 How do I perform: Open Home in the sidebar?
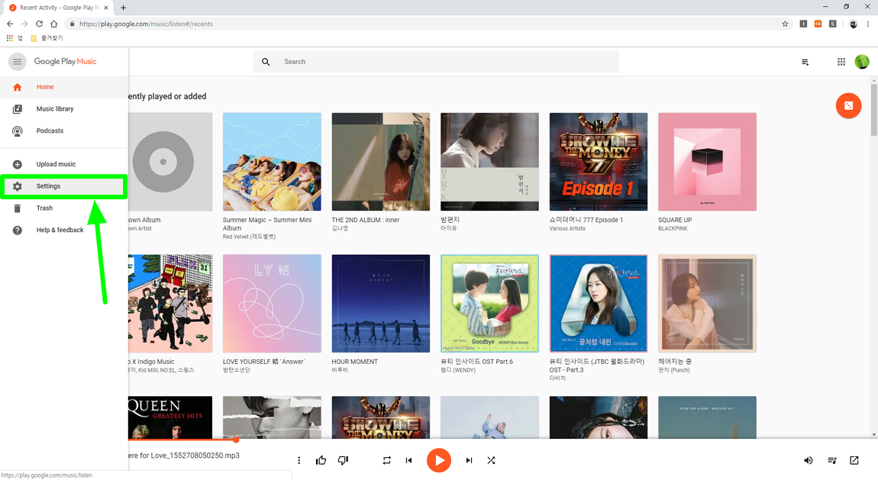[64, 87]
